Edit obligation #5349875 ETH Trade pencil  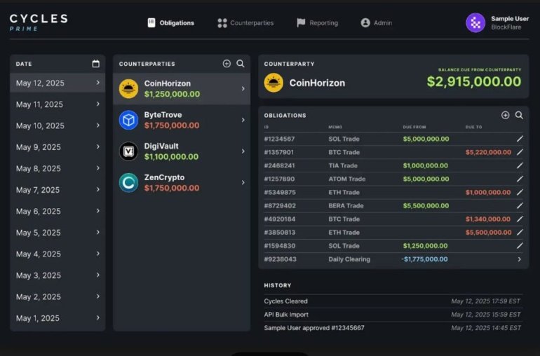(x=520, y=193)
